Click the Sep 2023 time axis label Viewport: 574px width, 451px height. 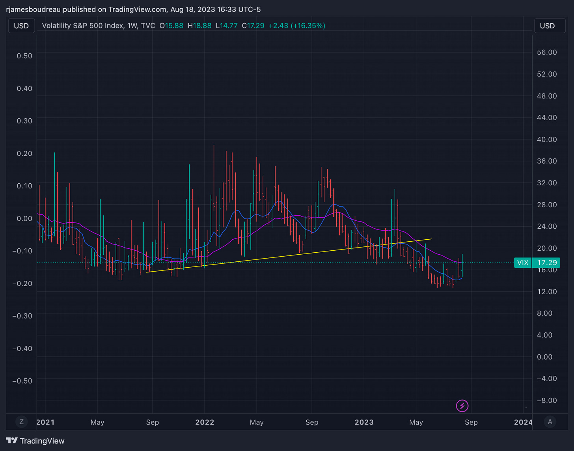(x=471, y=422)
